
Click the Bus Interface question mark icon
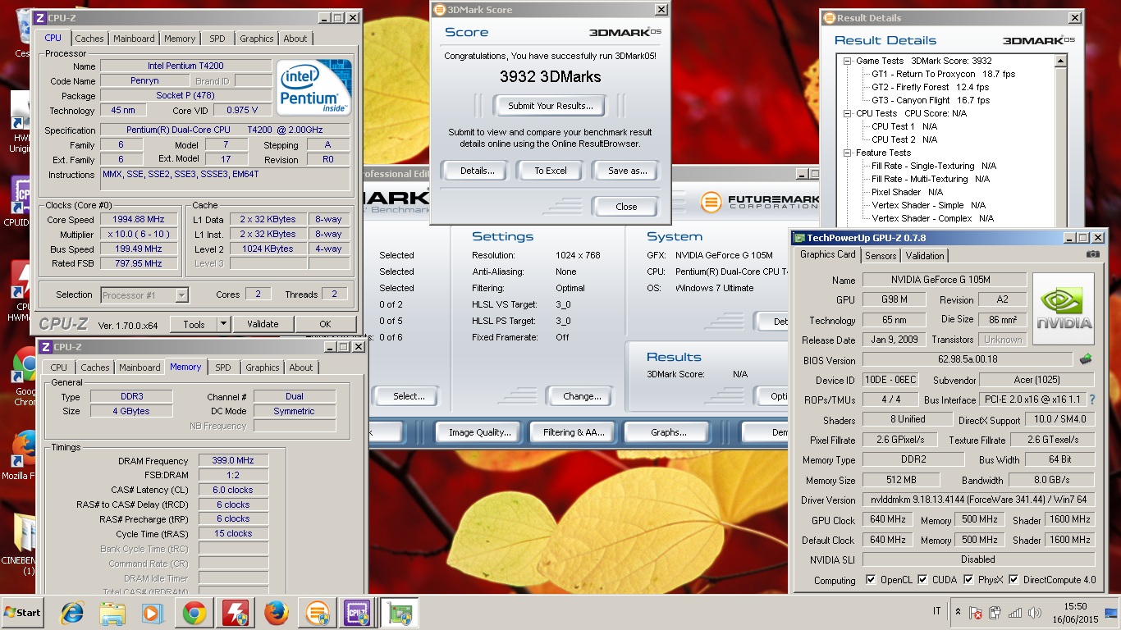point(1092,400)
